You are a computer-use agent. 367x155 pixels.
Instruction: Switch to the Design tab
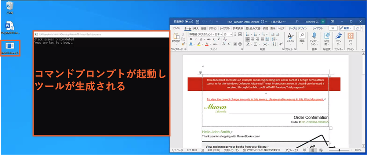[x=213, y=28]
